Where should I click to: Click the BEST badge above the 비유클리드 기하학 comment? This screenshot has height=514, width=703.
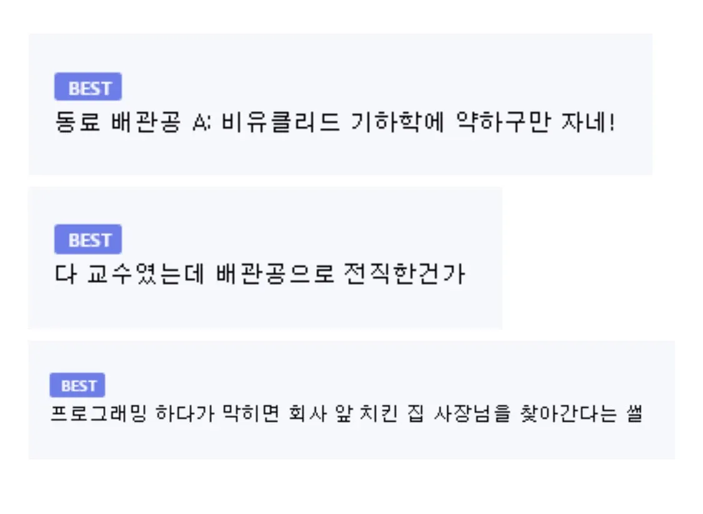(x=88, y=87)
